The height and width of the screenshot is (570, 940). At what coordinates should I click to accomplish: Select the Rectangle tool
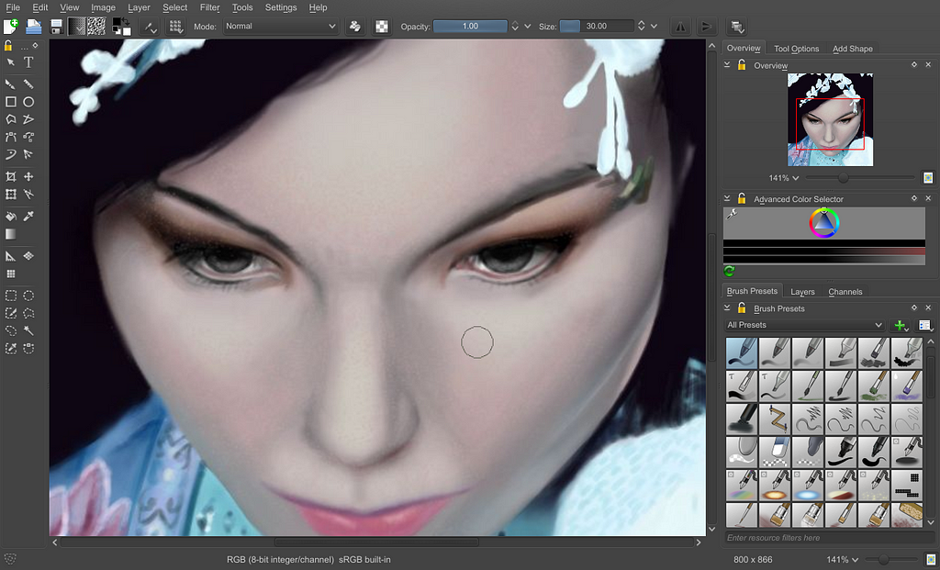11,102
